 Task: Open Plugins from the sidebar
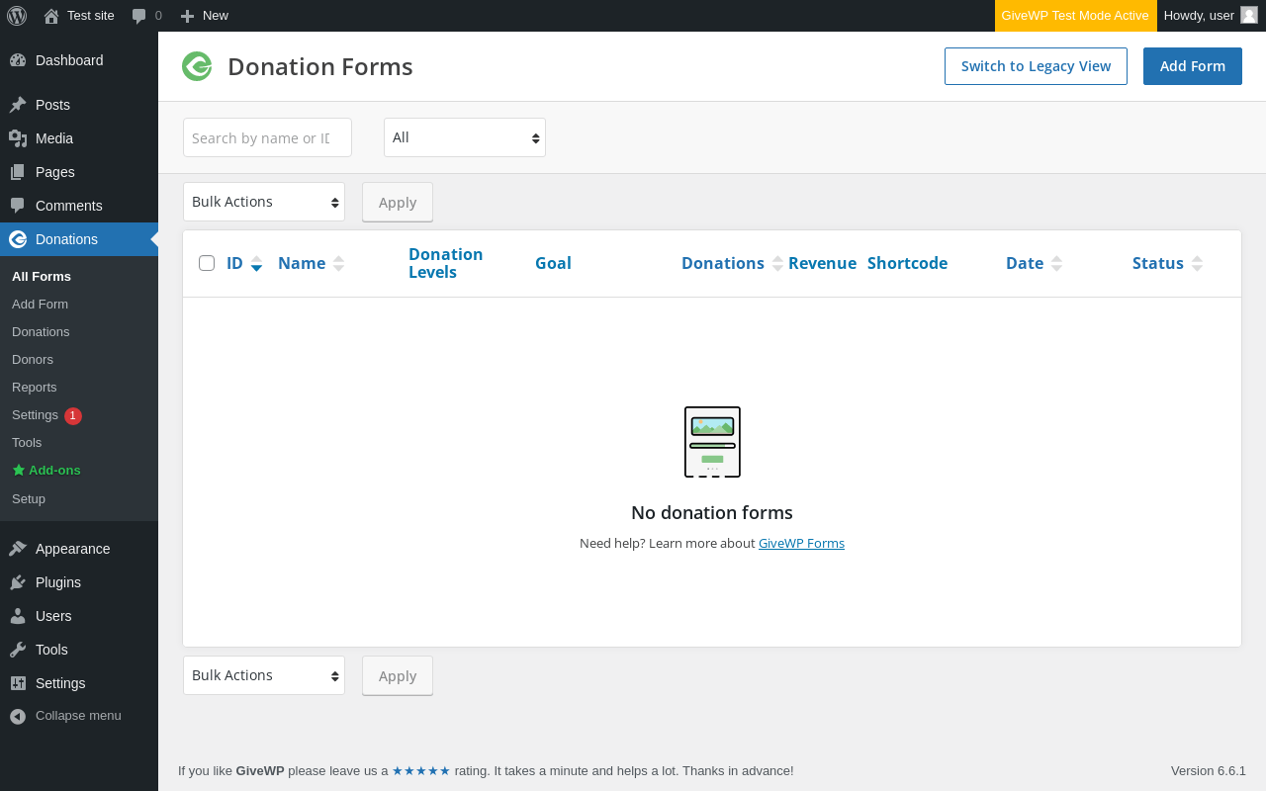[x=58, y=582]
